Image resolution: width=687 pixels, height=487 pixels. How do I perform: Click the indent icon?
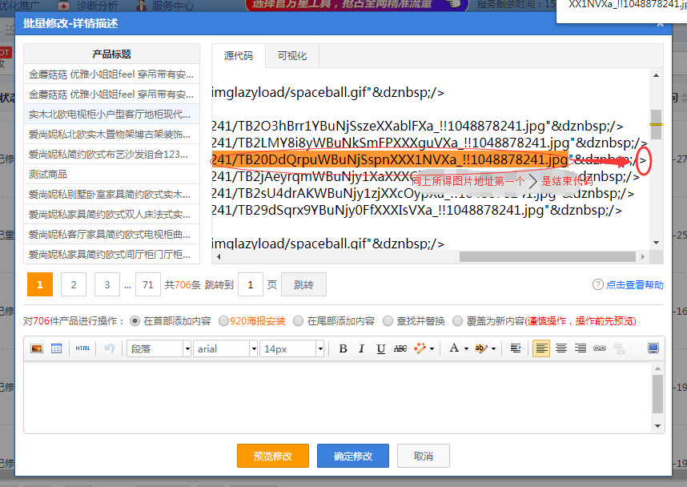(516, 348)
